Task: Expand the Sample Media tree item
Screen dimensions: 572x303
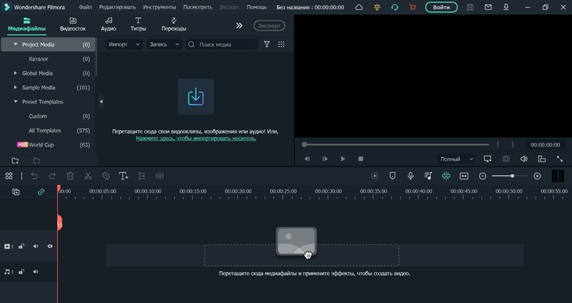Action: (x=16, y=87)
